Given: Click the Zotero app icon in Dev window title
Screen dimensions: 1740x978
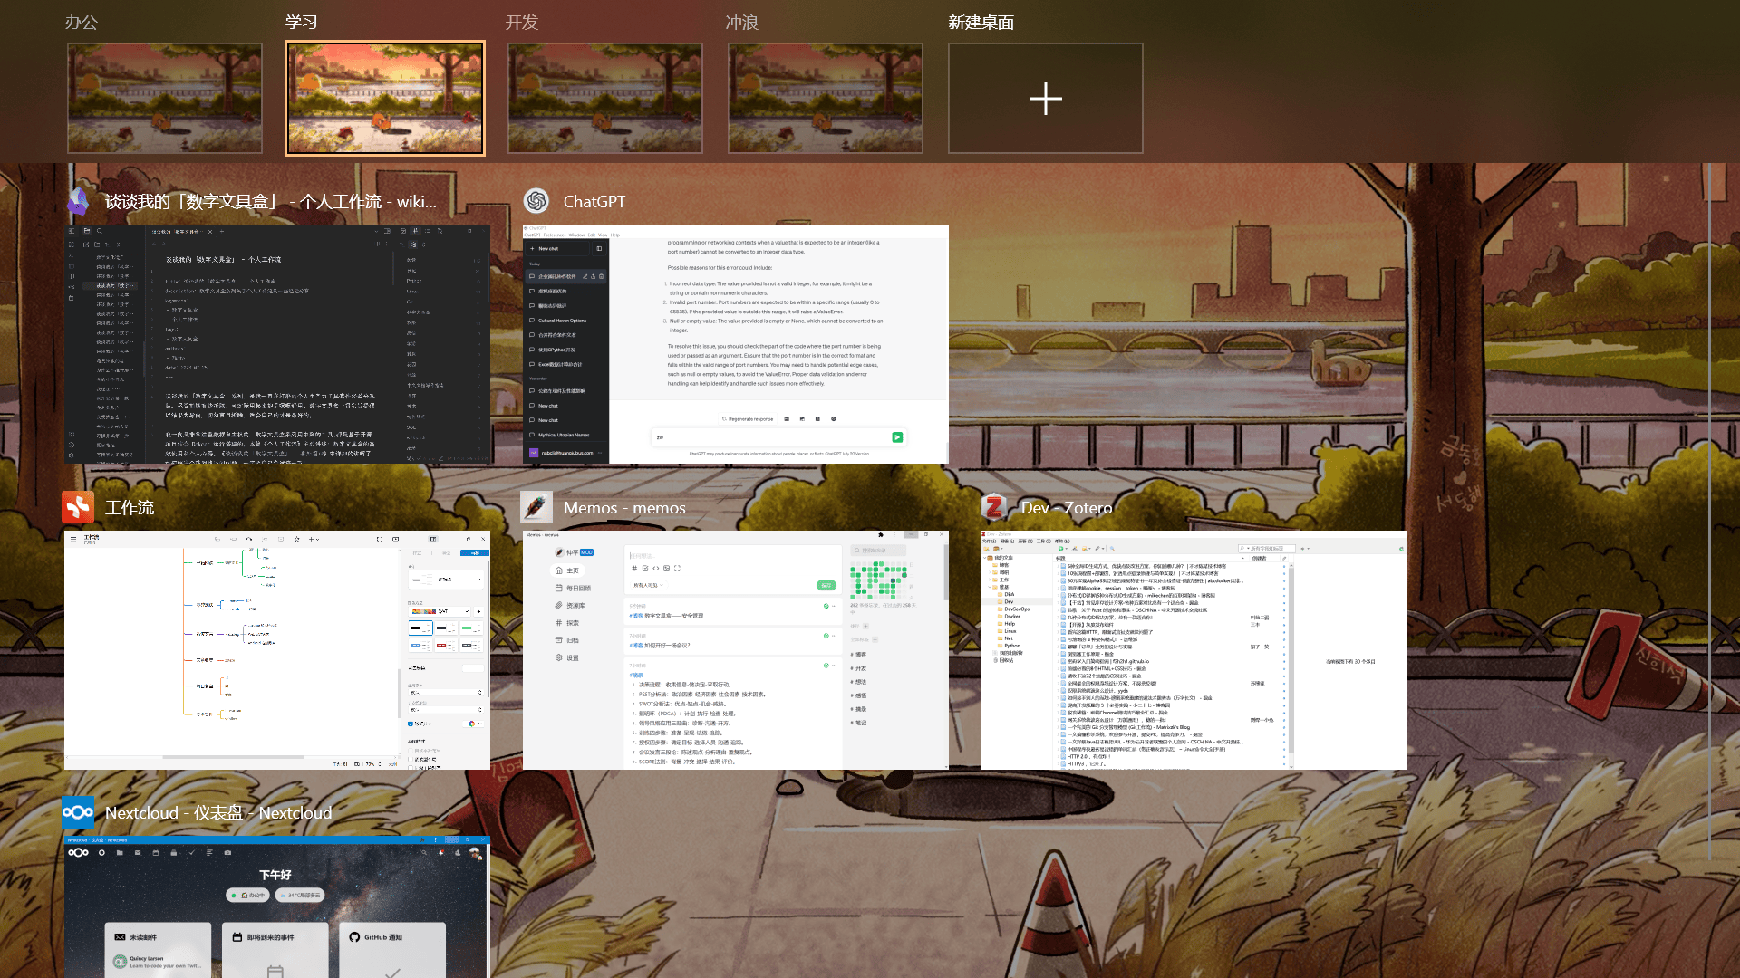Looking at the screenshot, I should (x=994, y=507).
